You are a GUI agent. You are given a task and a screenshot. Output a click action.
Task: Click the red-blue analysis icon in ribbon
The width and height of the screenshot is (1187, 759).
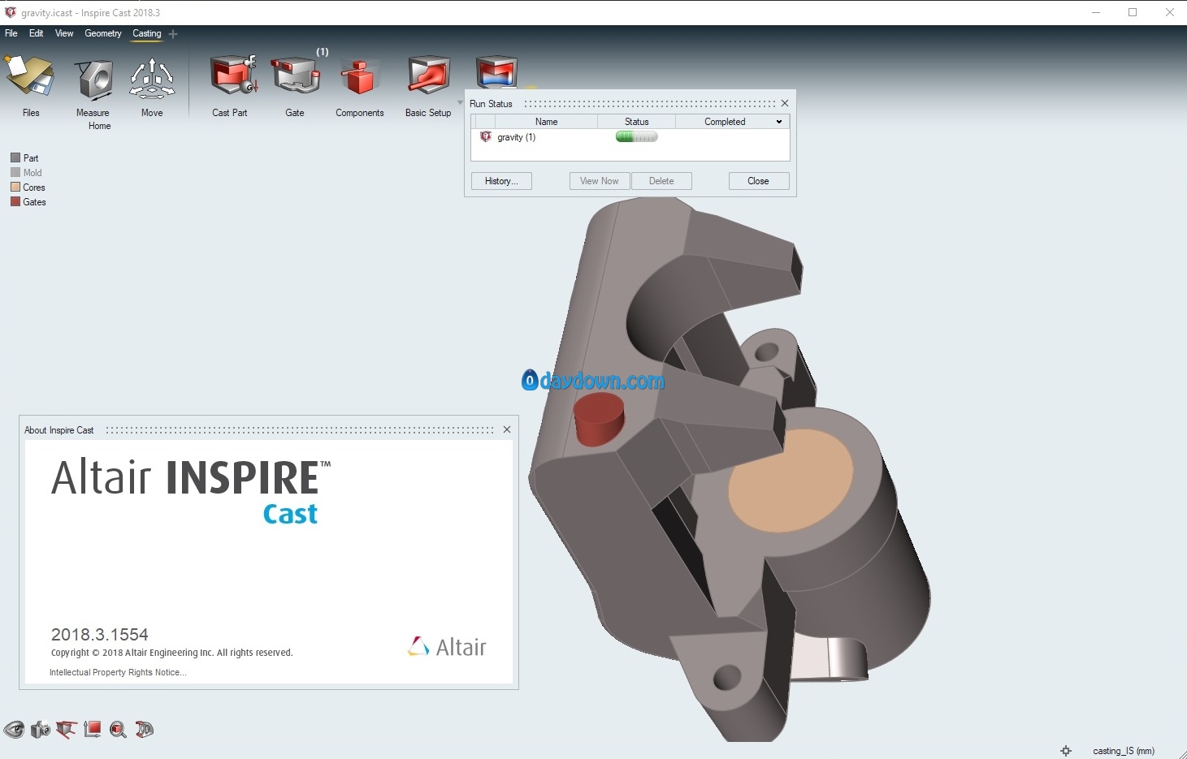pyautogui.click(x=496, y=71)
